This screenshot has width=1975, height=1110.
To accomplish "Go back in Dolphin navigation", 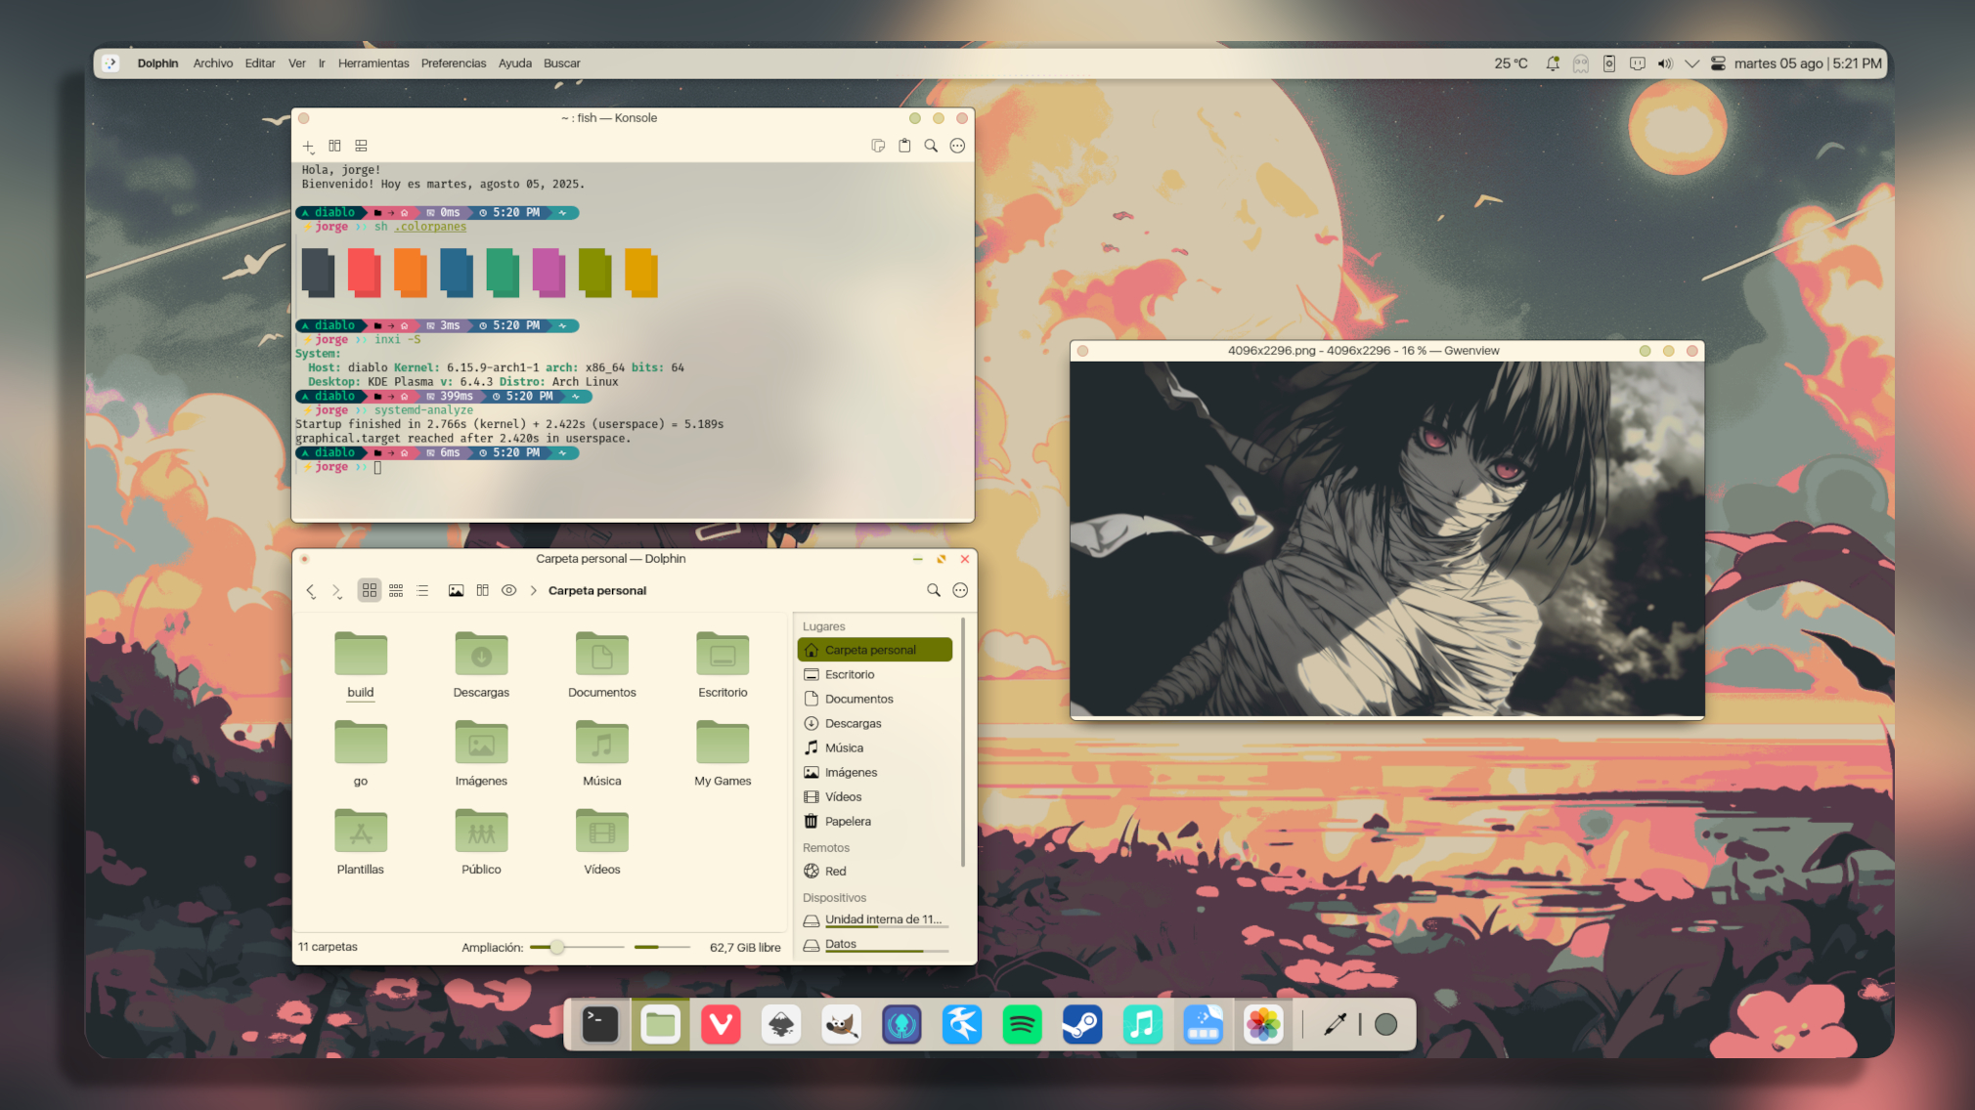I will click(x=311, y=590).
